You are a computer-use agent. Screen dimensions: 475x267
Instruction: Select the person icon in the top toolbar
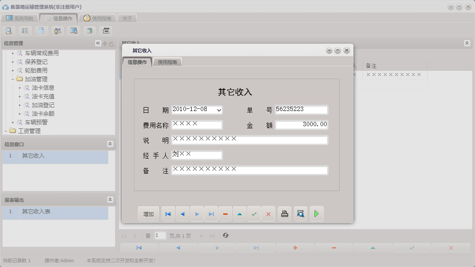[x=57, y=30]
